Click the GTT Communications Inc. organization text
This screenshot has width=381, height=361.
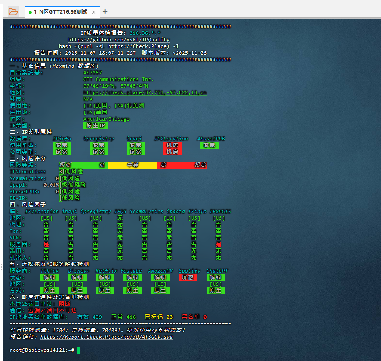pos(118,79)
